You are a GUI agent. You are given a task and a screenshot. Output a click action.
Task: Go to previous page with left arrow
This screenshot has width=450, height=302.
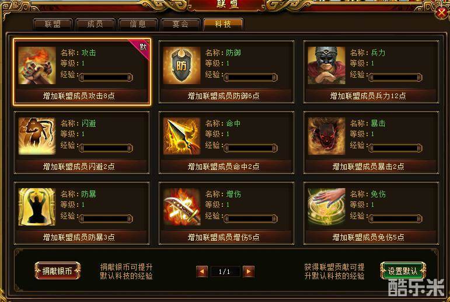pos(202,272)
